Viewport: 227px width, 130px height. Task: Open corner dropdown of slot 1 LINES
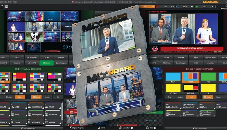click(26, 108)
